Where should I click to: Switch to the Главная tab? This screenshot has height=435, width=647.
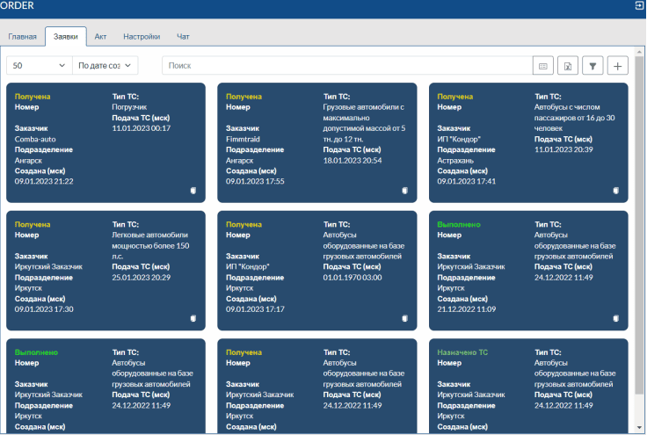22,37
